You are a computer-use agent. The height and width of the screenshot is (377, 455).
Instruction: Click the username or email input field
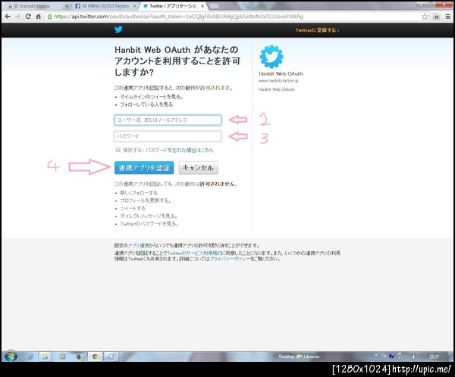point(168,120)
